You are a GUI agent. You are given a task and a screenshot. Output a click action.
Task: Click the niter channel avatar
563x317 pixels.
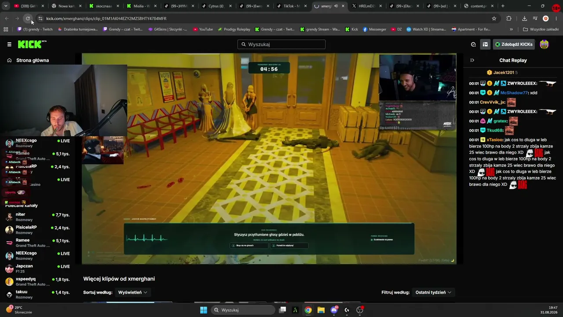pyautogui.click(x=9, y=217)
